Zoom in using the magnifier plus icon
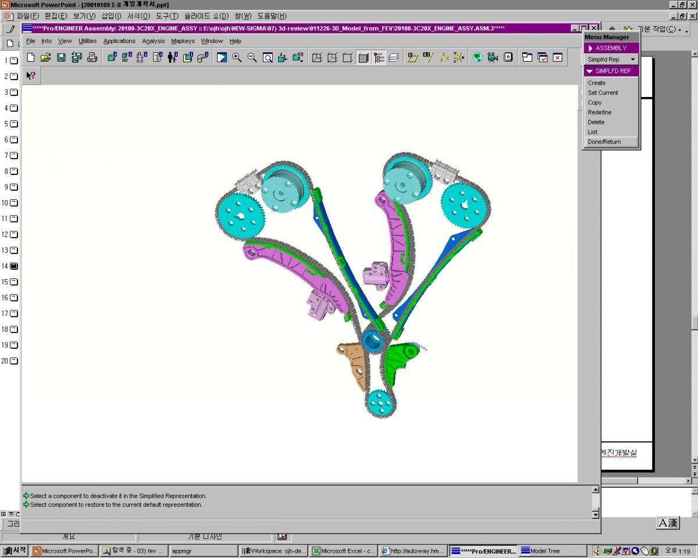Viewport: 698px width, 558px height. pyautogui.click(x=237, y=57)
